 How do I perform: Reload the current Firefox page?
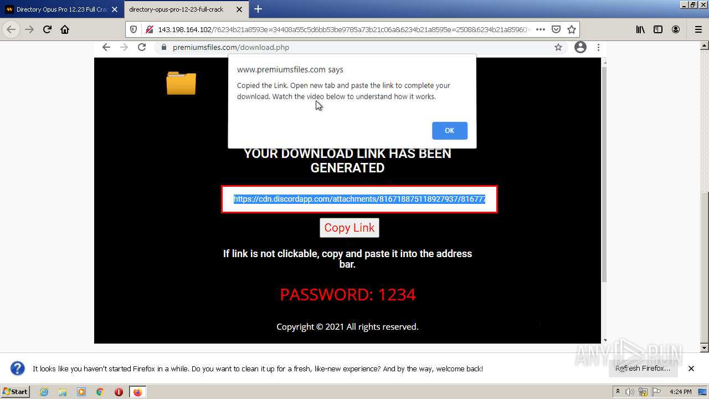tap(47, 29)
